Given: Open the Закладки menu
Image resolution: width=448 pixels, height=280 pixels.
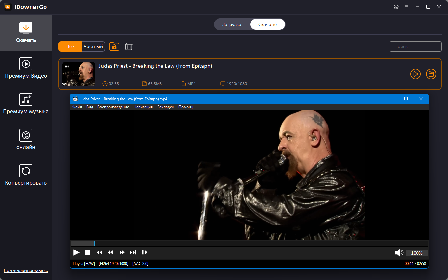Looking at the screenshot, I should point(165,107).
